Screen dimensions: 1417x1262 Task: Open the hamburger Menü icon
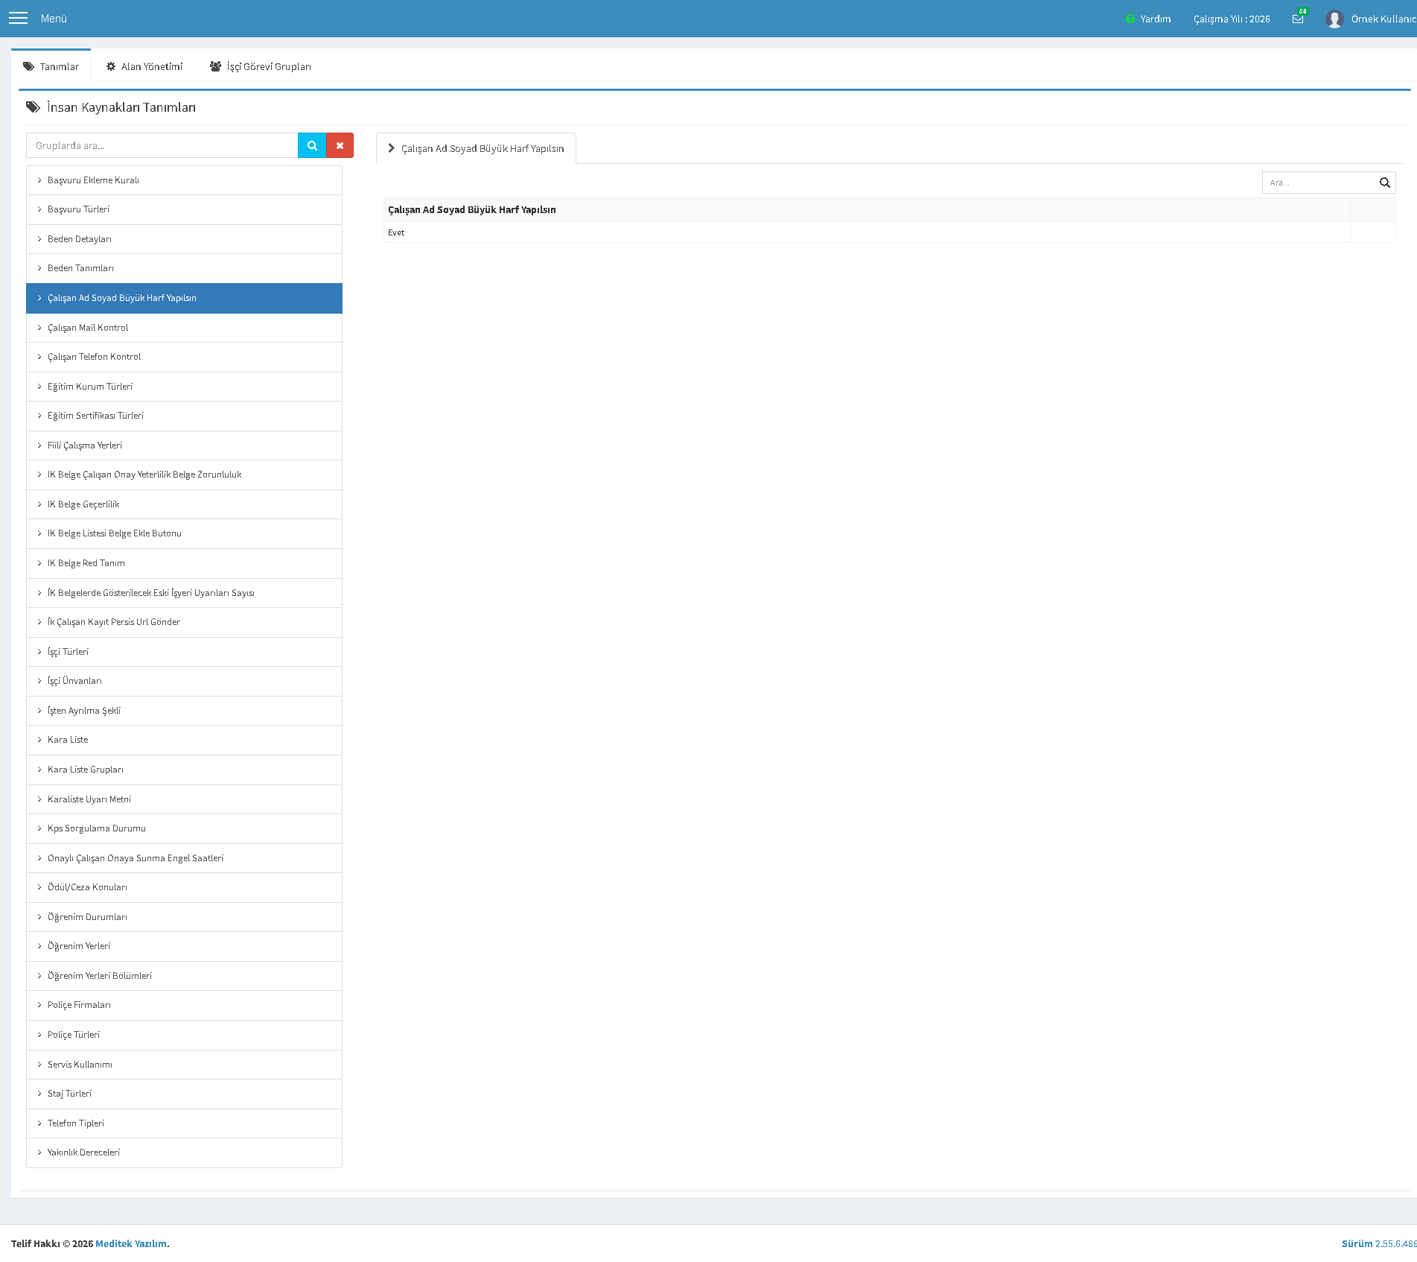click(x=18, y=19)
